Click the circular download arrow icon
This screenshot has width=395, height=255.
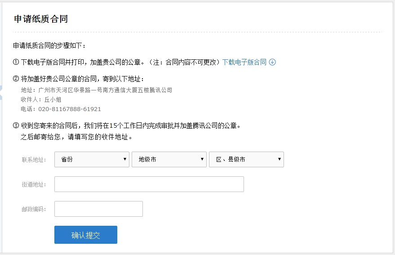tap(272, 62)
